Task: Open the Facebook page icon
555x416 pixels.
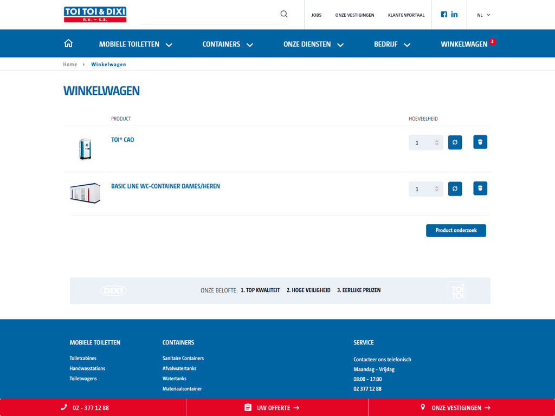Action: (444, 15)
